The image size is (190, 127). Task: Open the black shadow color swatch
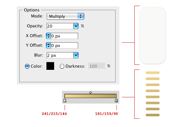pos(50,66)
